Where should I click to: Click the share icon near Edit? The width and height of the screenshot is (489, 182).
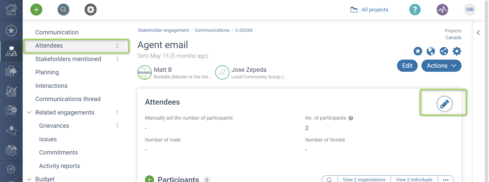(x=444, y=51)
